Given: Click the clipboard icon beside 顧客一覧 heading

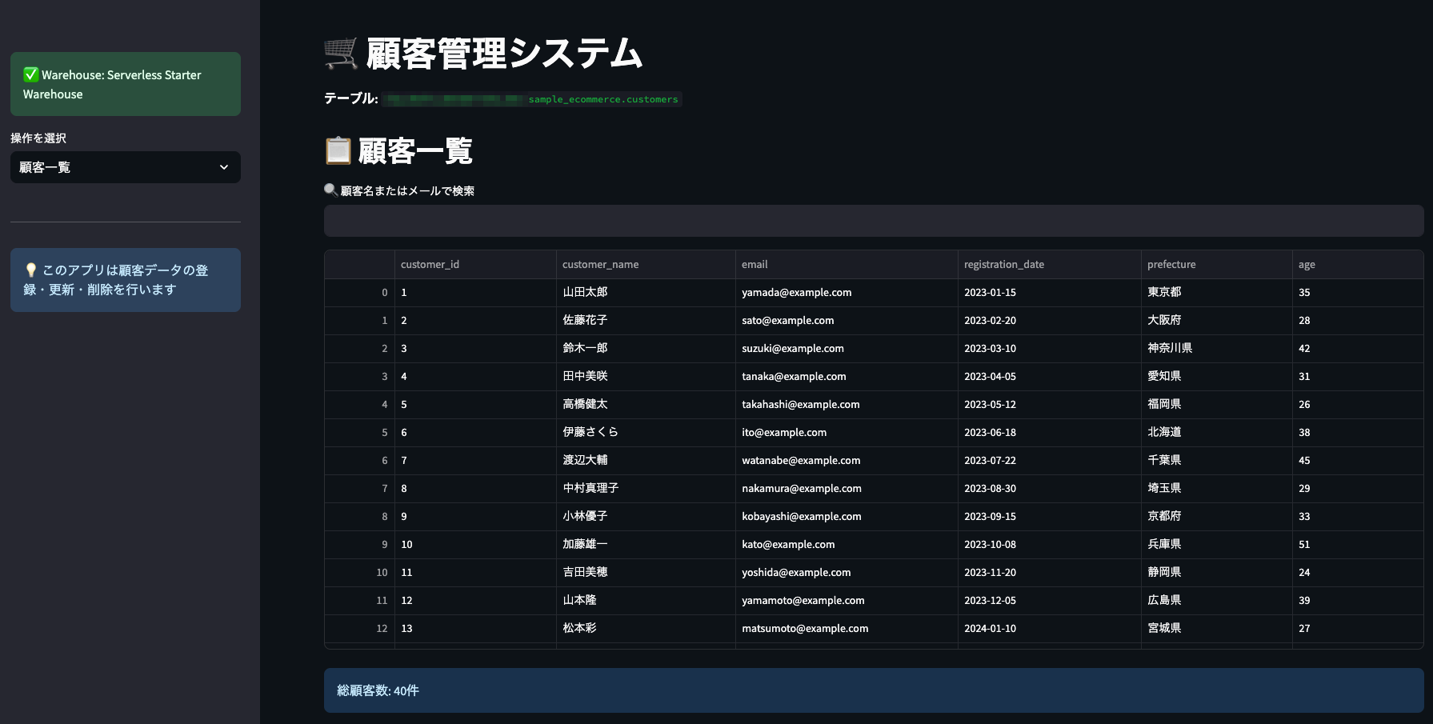Looking at the screenshot, I should 338,150.
